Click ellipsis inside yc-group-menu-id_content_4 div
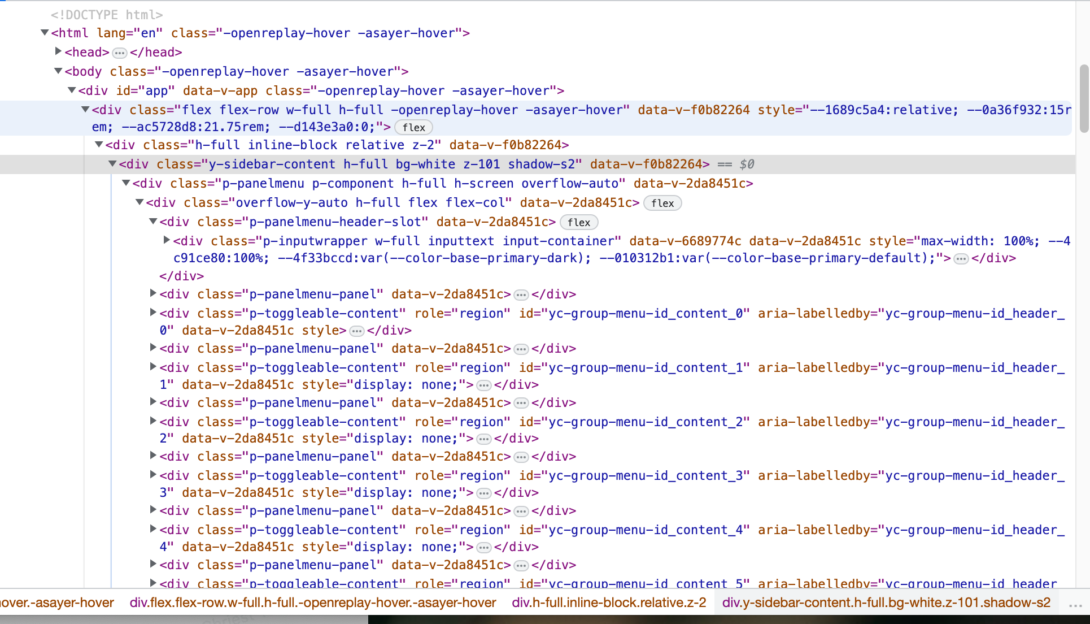 (x=483, y=547)
